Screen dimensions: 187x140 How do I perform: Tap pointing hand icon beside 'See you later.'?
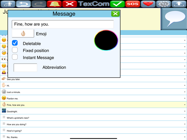click(x=4, y=79)
